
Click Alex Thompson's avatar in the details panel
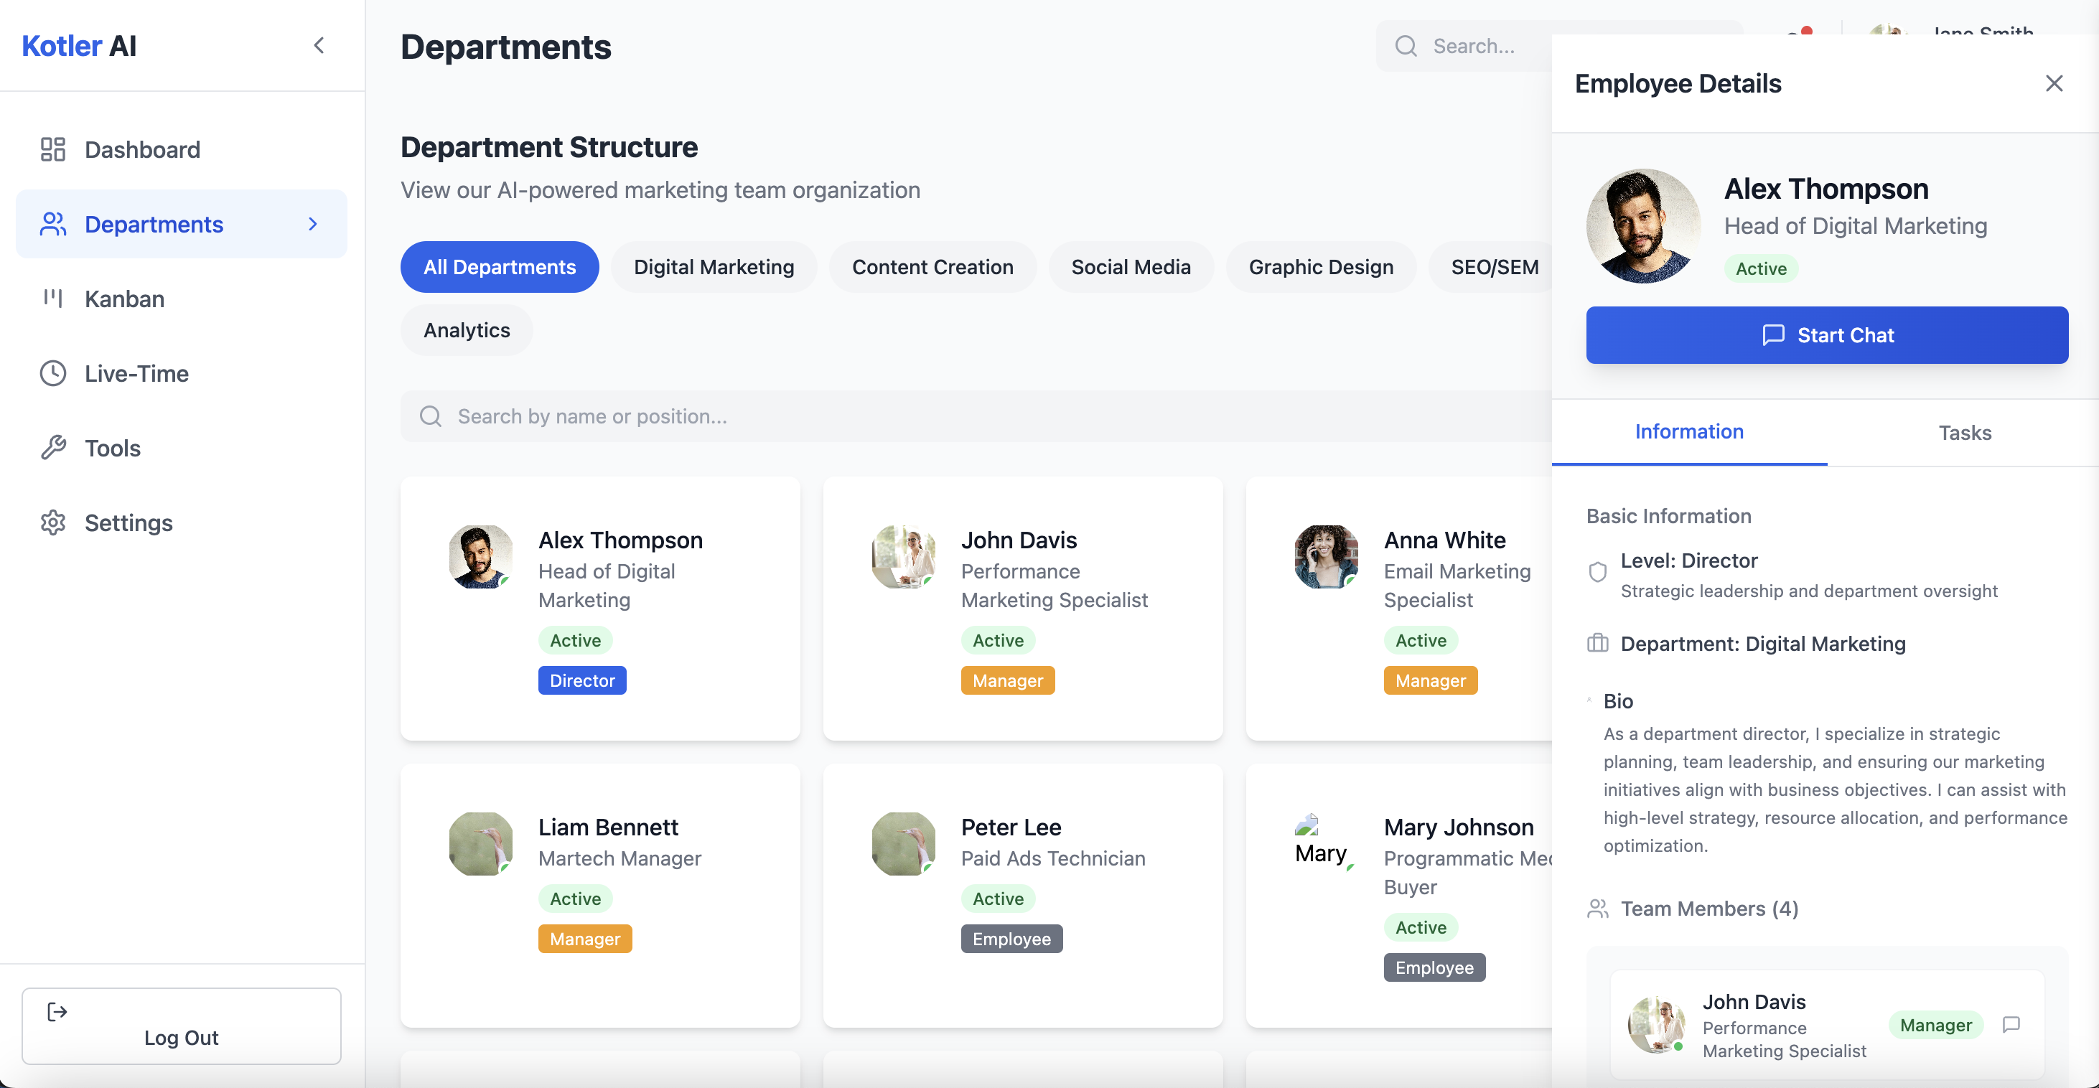1642,225
